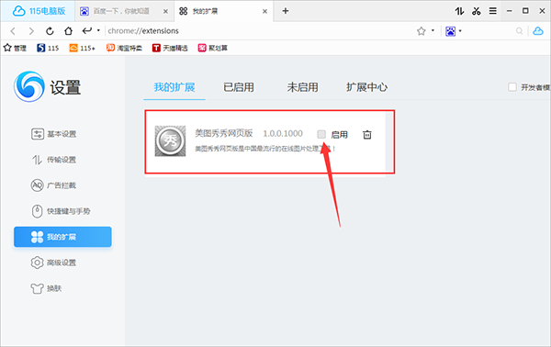Viewport: 551px width, 347px height.
Task: Click the 115 browser settings logo
Action: (29, 86)
